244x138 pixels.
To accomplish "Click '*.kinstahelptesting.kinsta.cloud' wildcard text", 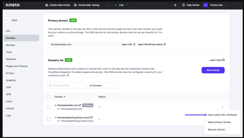I will point(76,121).
